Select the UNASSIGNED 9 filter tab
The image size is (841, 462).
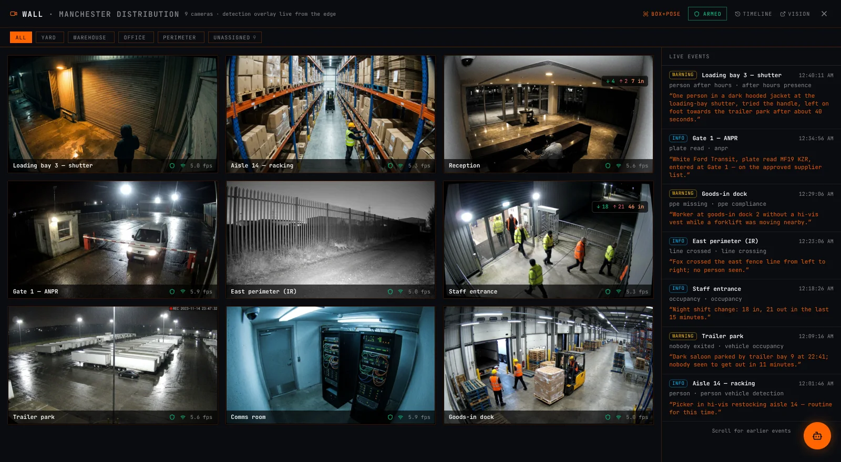[x=234, y=37]
